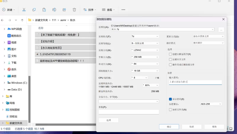Open the 查看 view menu
Screen dimensions: 237x134
tap(108, 10)
